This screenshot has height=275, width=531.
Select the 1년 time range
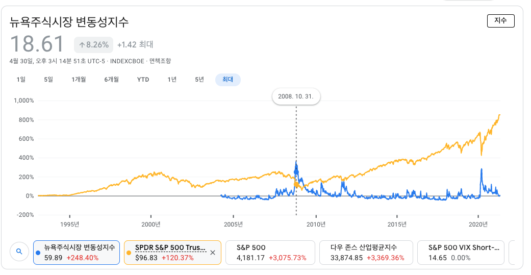(172, 80)
